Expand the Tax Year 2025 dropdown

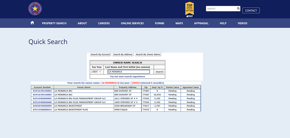click(x=97, y=72)
